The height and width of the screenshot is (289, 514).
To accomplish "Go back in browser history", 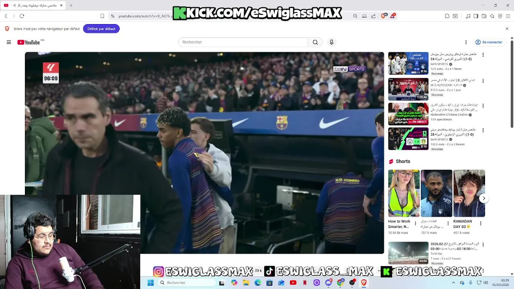I will tap(6, 16).
